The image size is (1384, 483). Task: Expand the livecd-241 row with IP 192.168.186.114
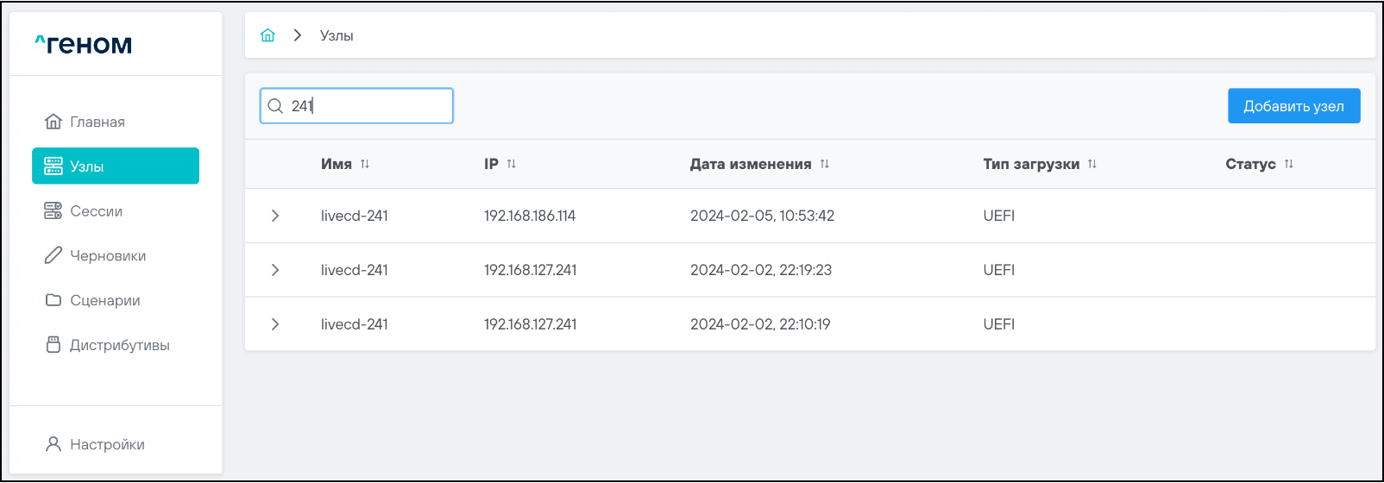coord(275,216)
